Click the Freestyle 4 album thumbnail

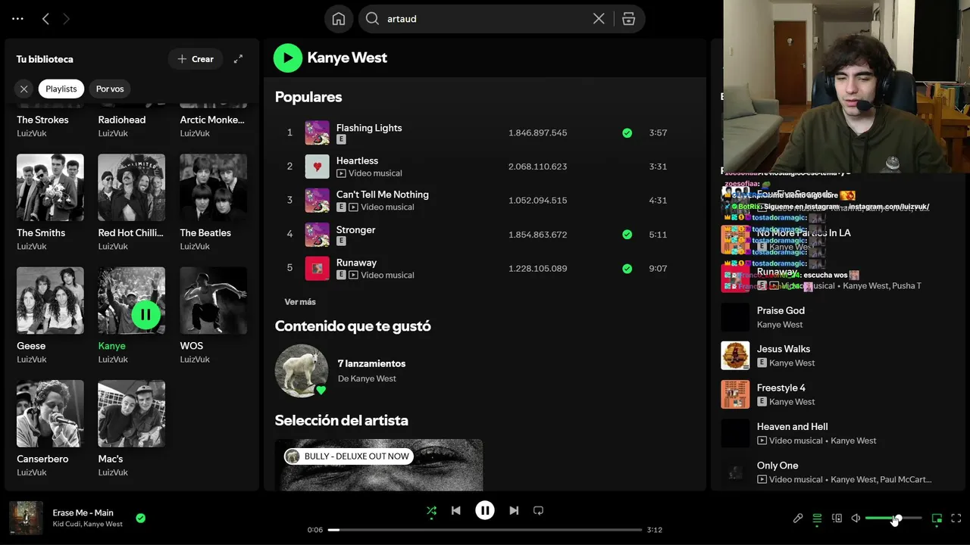pyautogui.click(x=735, y=394)
